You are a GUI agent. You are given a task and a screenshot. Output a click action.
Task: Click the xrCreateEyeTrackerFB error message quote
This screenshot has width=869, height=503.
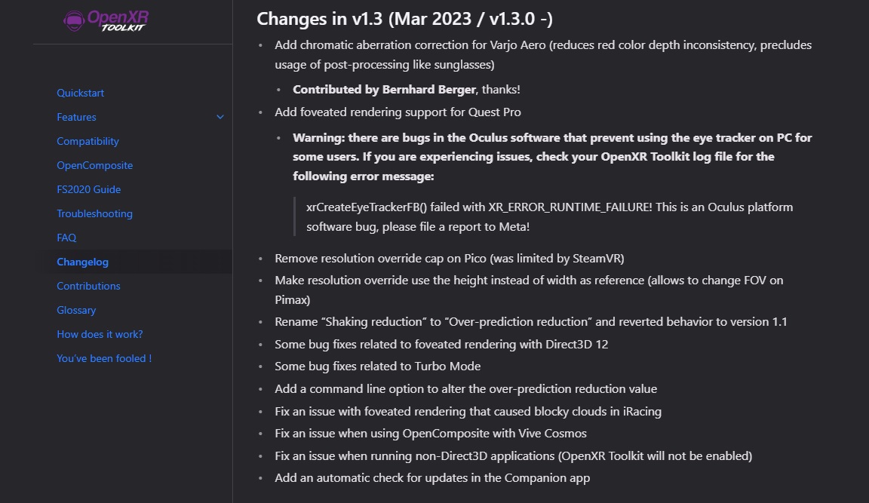point(549,216)
